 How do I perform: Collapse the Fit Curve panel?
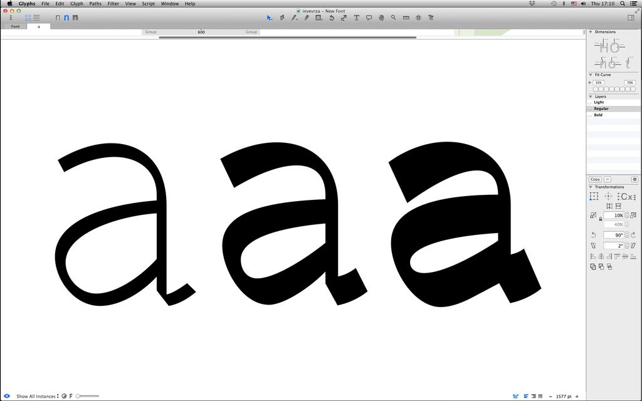click(591, 75)
